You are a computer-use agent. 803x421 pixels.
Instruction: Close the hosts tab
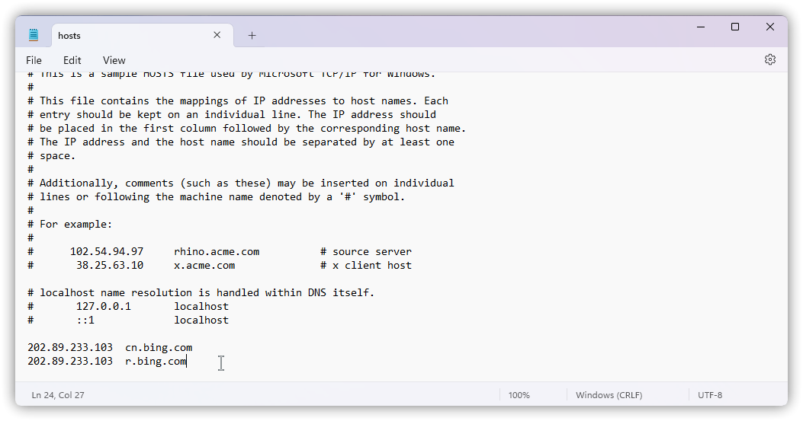click(217, 35)
